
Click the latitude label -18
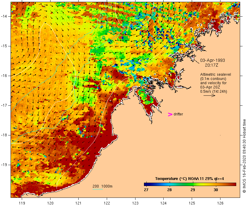(4, 135)
